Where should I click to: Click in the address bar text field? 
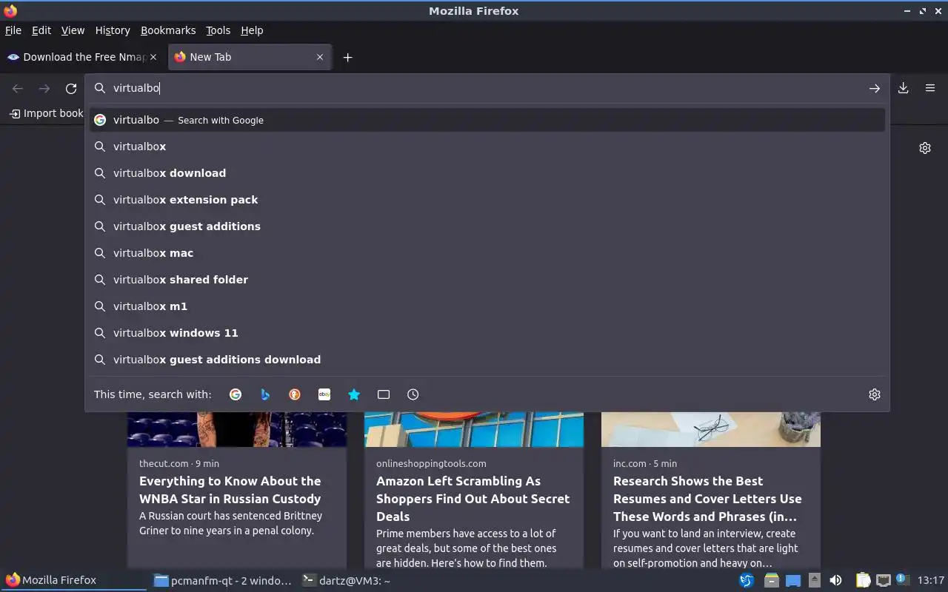487,88
